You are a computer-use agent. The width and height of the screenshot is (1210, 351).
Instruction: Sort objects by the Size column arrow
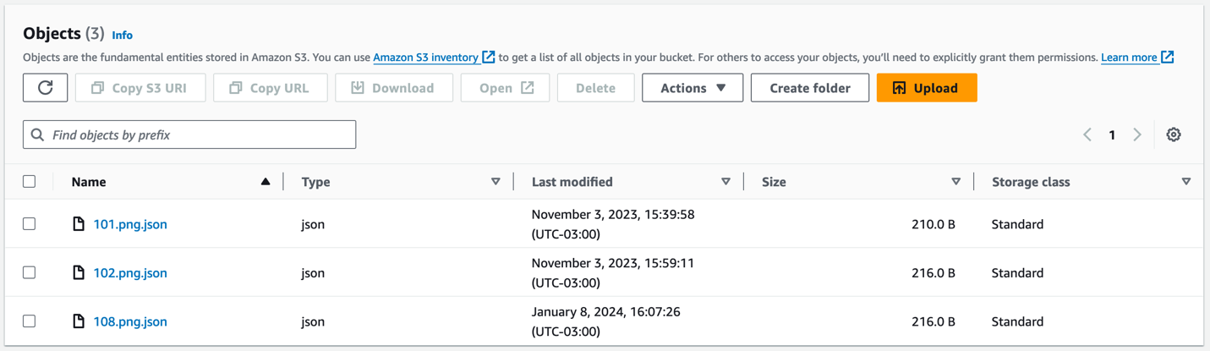pos(955,182)
